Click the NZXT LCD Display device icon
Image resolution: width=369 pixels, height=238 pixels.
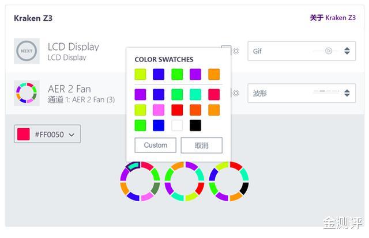click(27, 51)
